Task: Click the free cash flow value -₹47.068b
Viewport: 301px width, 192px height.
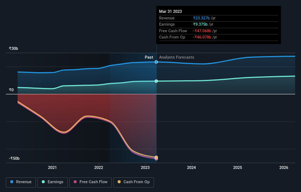Action: pos(202,31)
